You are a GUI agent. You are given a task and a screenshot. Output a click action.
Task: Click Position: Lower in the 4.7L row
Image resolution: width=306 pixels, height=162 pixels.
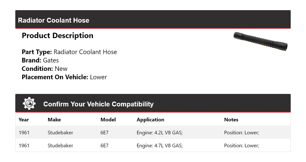pos(242,145)
